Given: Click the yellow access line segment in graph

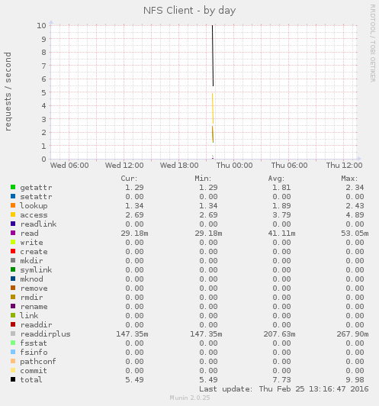Looking at the screenshot, I should (x=213, y=108).
